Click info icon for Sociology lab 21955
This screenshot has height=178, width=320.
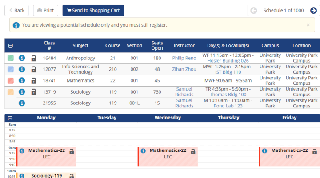pos(21,103)
